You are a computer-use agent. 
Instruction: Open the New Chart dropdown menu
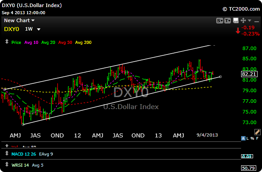point(19,20)
